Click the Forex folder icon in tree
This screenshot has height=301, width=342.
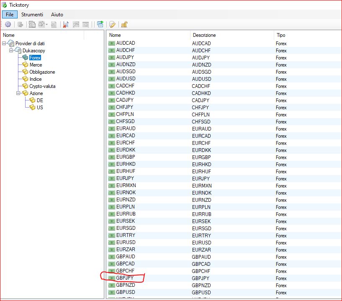[25, 58]
